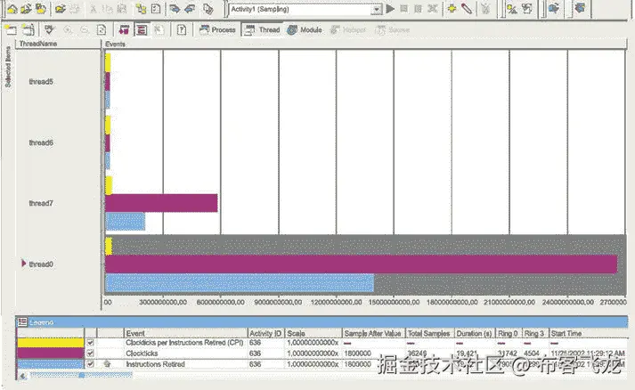
Task: Click the yellow-starred window icon in the second toolbar
Action: point(28,29)
